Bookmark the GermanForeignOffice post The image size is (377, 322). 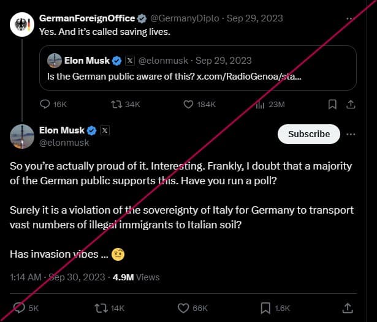point(332,105)
